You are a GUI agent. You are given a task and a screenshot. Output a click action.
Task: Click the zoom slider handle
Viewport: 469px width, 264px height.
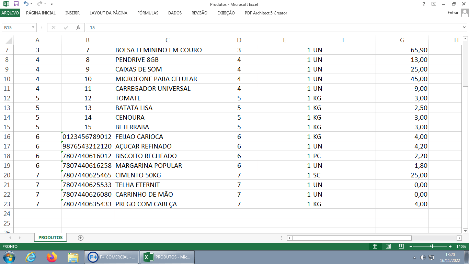[x=432, y=246]
